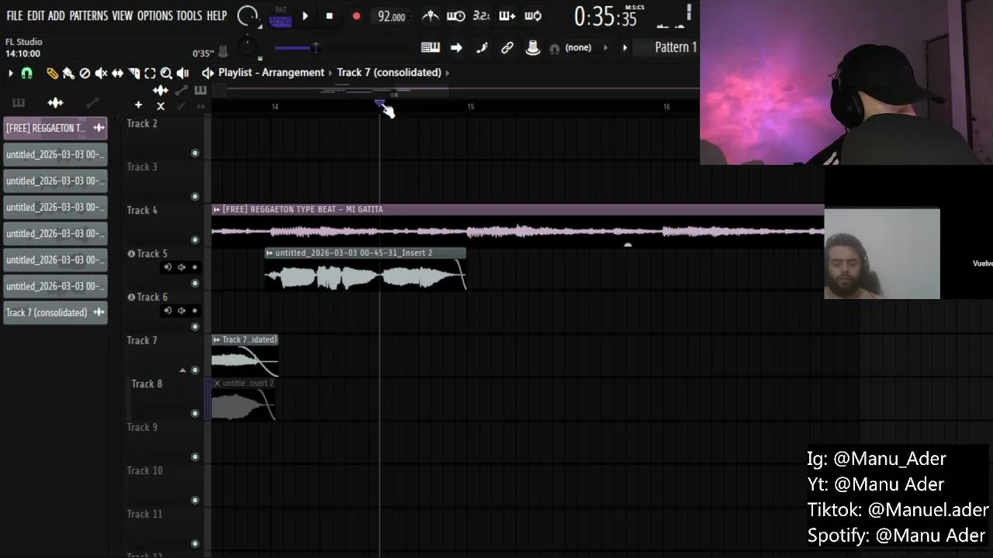This screenshot has height=558, width=993.
Task: Enable the magnet snap icon in playlist toolbar
Action: point(26,73)
